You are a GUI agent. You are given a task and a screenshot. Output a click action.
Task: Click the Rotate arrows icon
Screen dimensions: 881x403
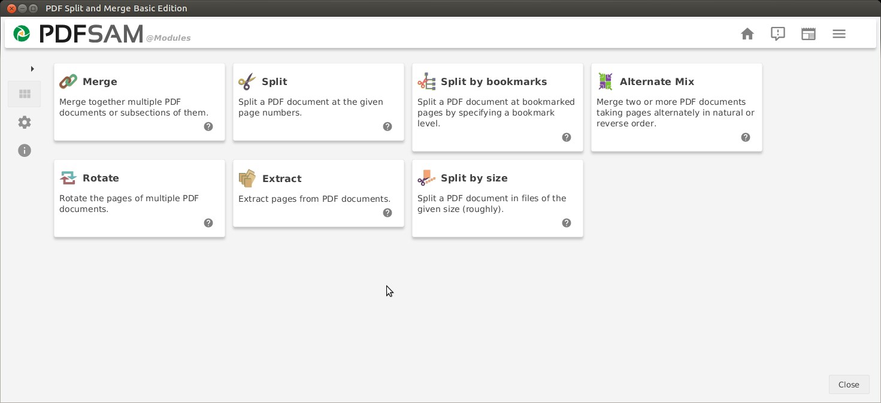(x=68, y=178)
